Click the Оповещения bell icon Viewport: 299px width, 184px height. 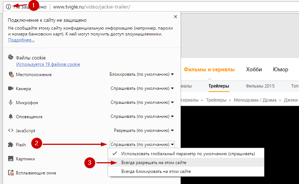coord(11,117)
